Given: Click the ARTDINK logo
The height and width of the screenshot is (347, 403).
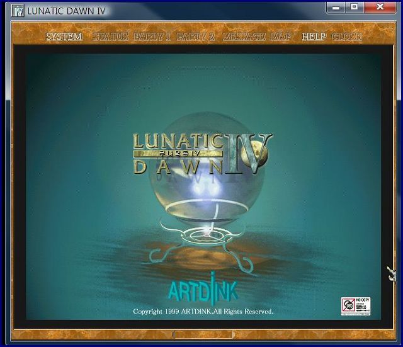Looking at the screenshot, I should [x=203, y=289].
